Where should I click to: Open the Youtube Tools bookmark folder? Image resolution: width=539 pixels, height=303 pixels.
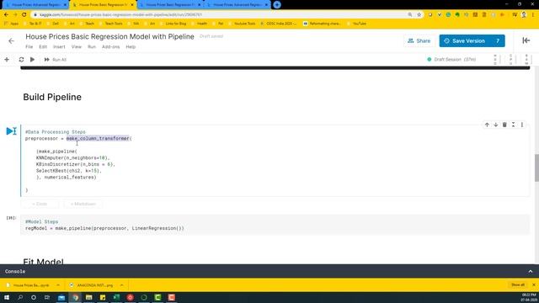tap(242, 24)
